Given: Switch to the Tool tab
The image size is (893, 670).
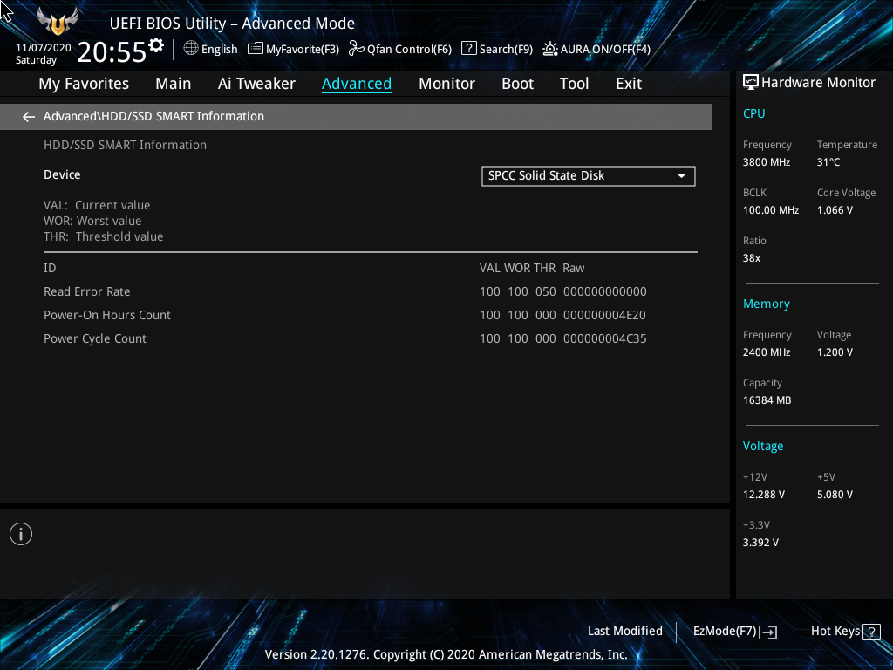Looking at the screenshot, I should pyautogui.click(x=574, y=84).
